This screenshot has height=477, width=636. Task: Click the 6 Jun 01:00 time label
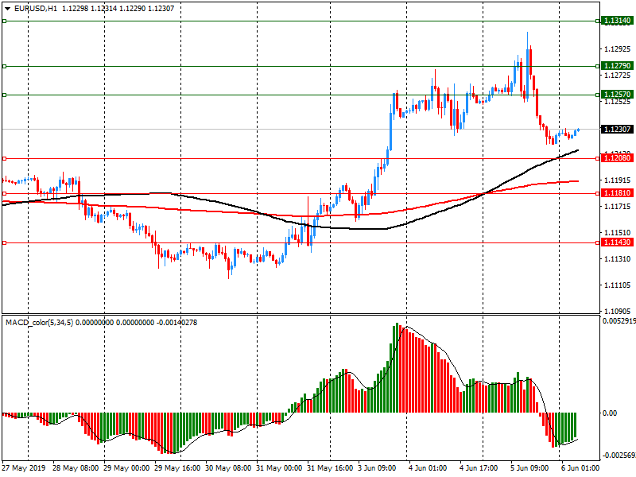pos(580,468)
